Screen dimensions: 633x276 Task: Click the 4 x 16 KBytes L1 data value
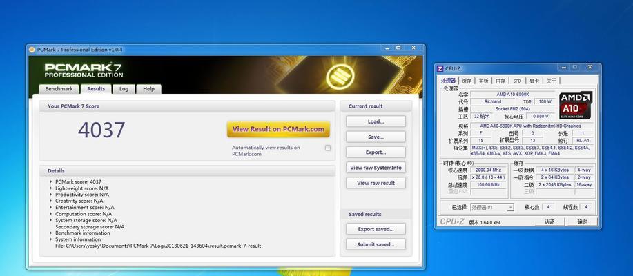pos(555,170)
